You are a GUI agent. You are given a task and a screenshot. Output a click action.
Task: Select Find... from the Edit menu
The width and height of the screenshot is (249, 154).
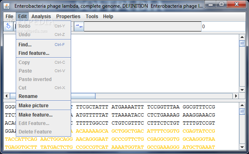coord(43,45)
